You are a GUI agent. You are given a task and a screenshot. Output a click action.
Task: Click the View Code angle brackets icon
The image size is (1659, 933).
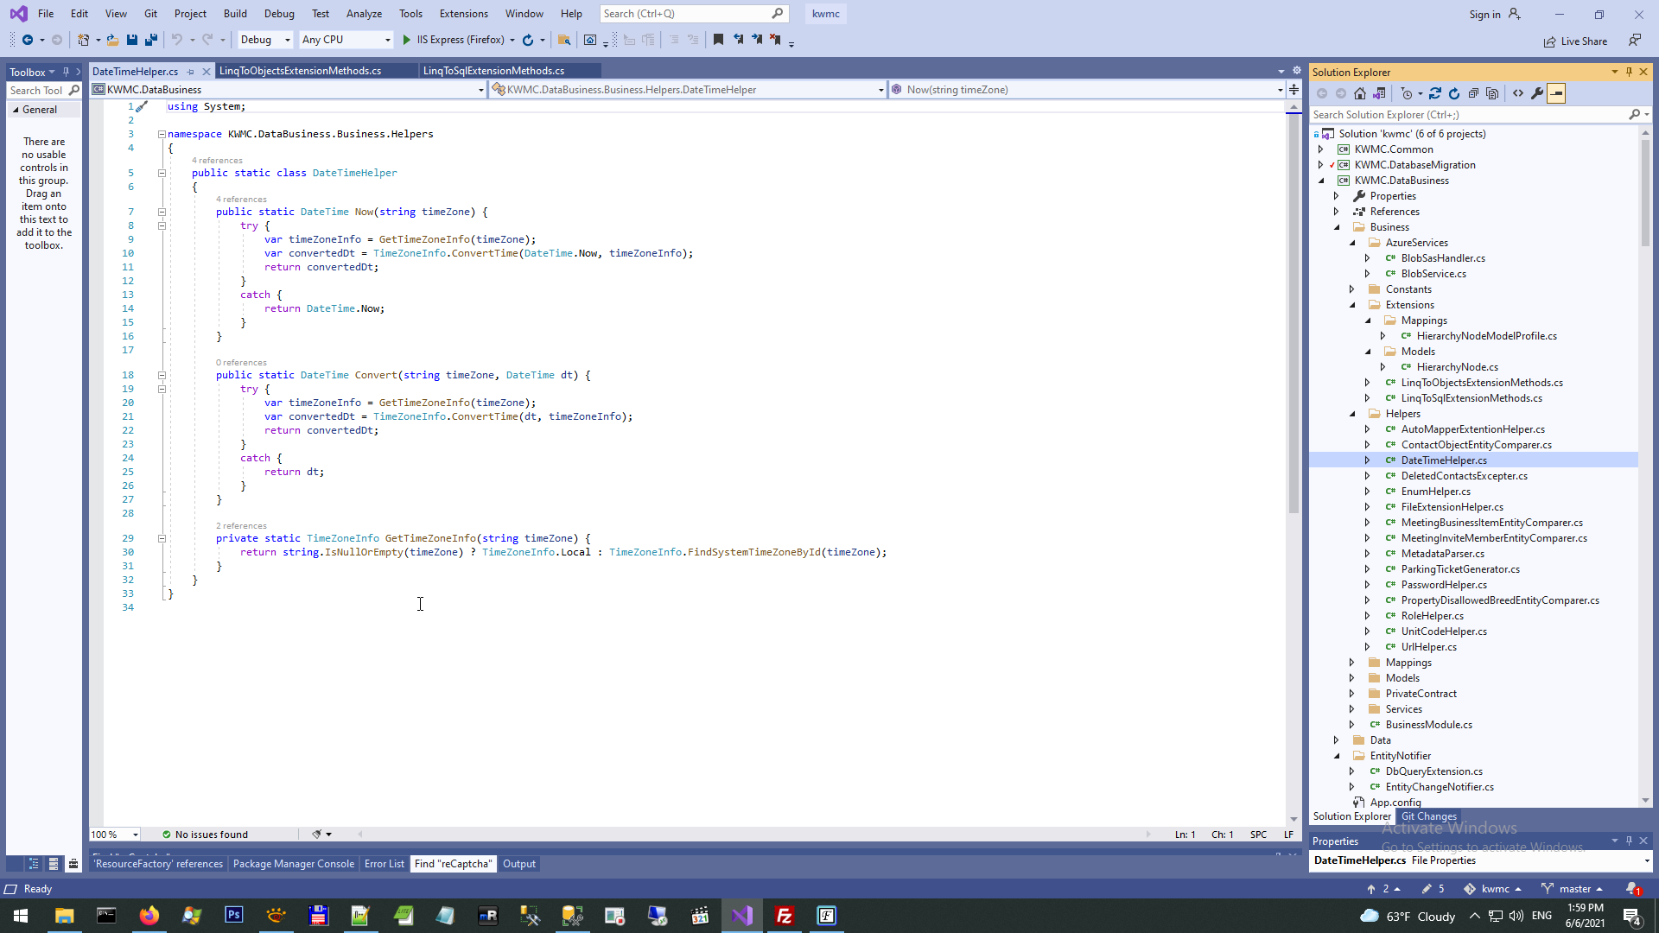[x=1518, y=93]
